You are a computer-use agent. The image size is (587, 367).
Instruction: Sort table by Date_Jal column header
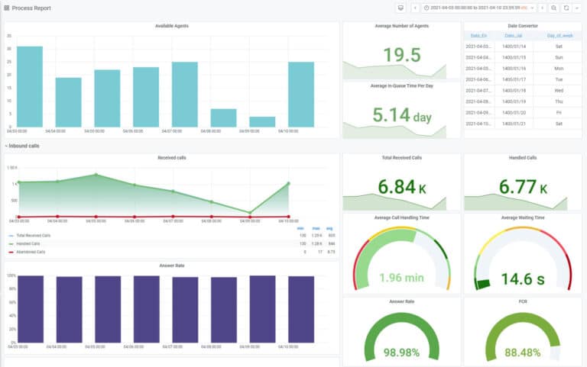[x=514, y=35]
